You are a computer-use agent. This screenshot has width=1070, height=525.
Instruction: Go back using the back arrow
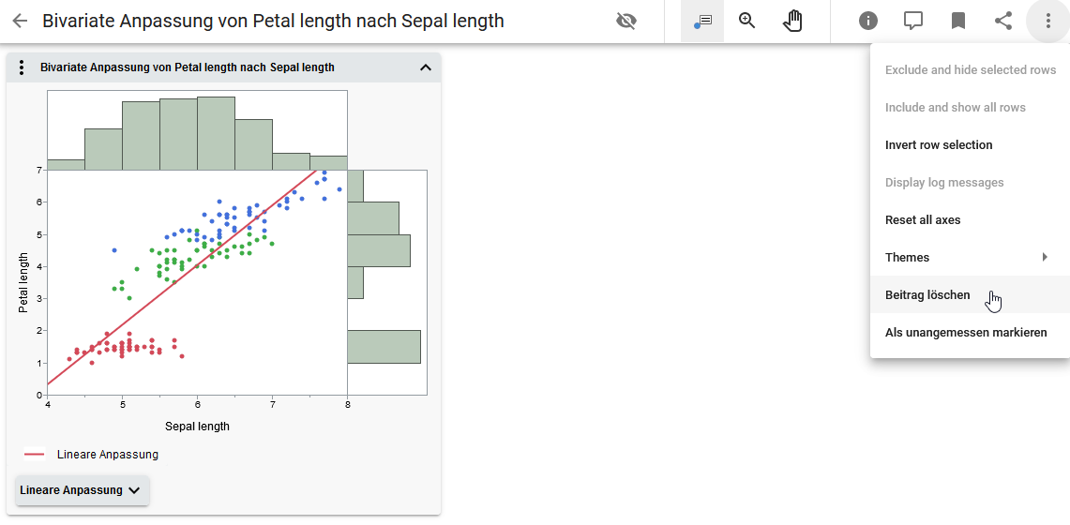pos(20,21)
